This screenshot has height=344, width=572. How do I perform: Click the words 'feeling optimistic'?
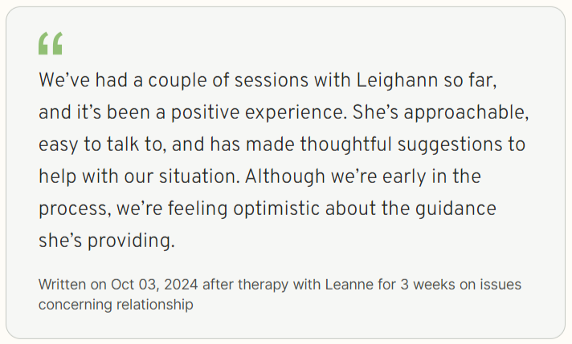point(243,208)
